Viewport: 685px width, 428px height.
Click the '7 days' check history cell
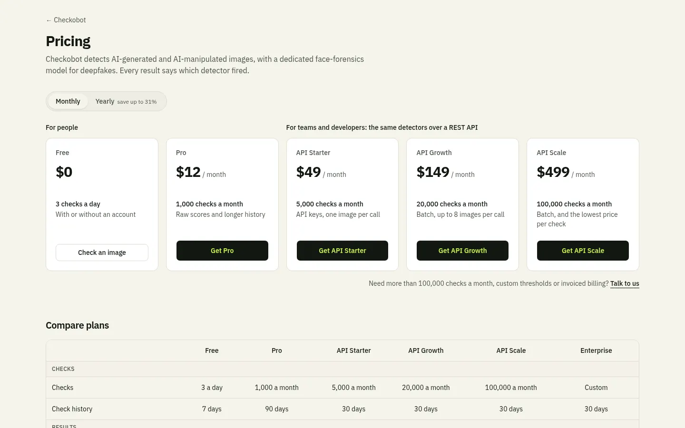tap(212, 409)
